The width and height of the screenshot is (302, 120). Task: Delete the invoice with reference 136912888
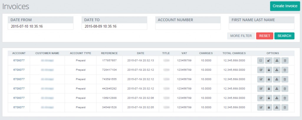coord(285,98)
